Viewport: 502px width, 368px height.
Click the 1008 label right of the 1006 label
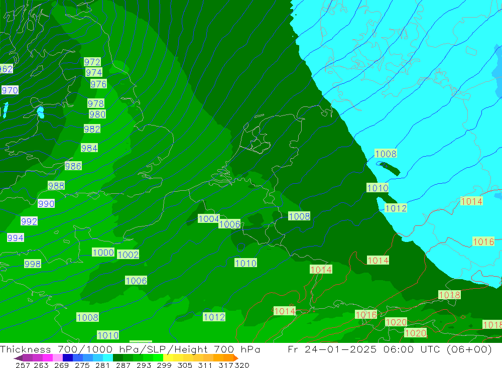click(299, 216)
